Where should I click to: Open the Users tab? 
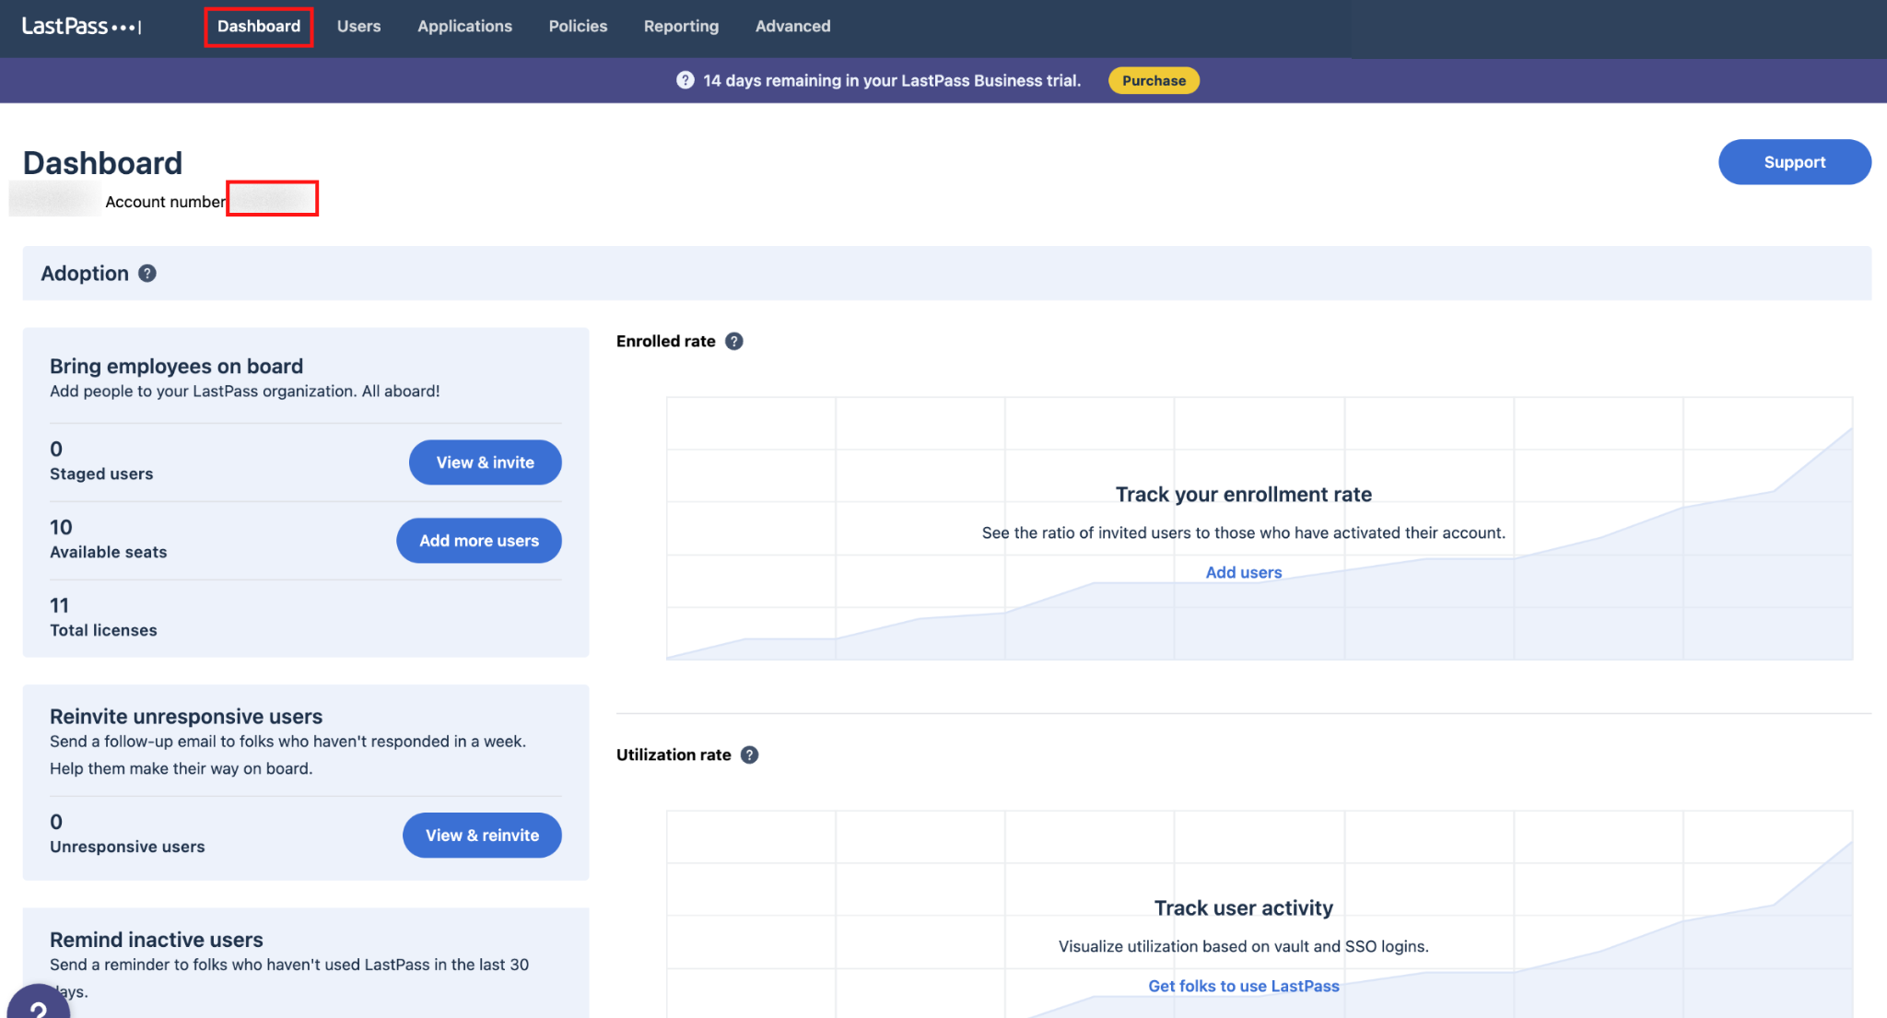click(x=358, y=27)
